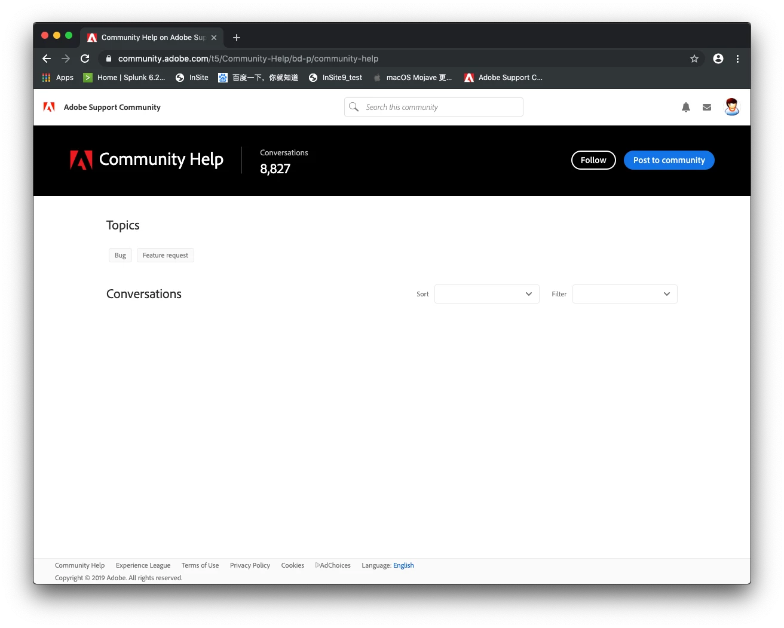Open the Adobe Support C... bookmark
This screenshot has width=784, height=628.
503,78
